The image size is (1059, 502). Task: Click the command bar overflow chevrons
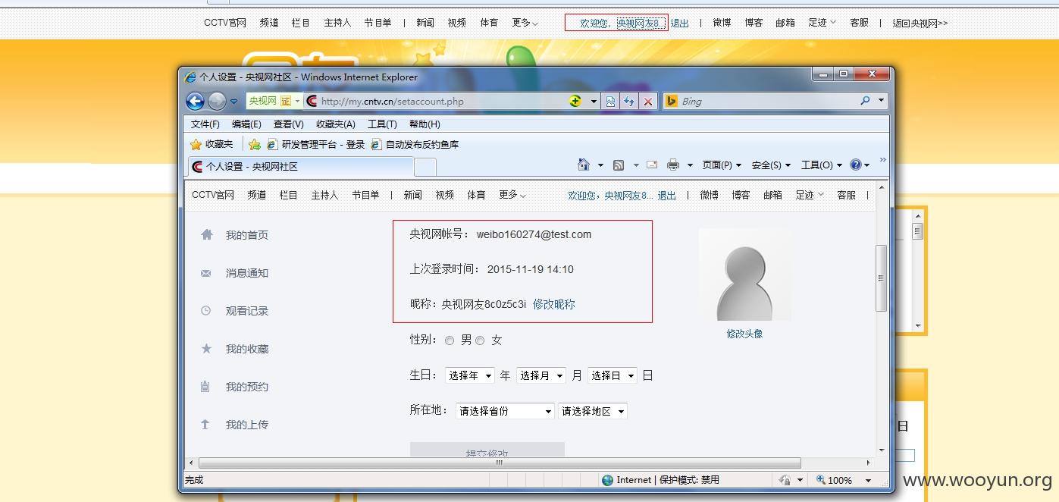[882, 160]
